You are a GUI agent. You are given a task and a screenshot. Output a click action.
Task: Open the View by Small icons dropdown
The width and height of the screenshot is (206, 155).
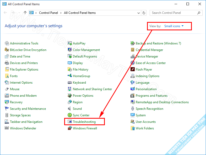pos(174,26)
